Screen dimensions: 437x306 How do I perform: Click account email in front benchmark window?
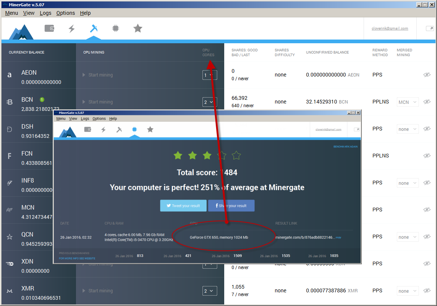coord(328,130)
